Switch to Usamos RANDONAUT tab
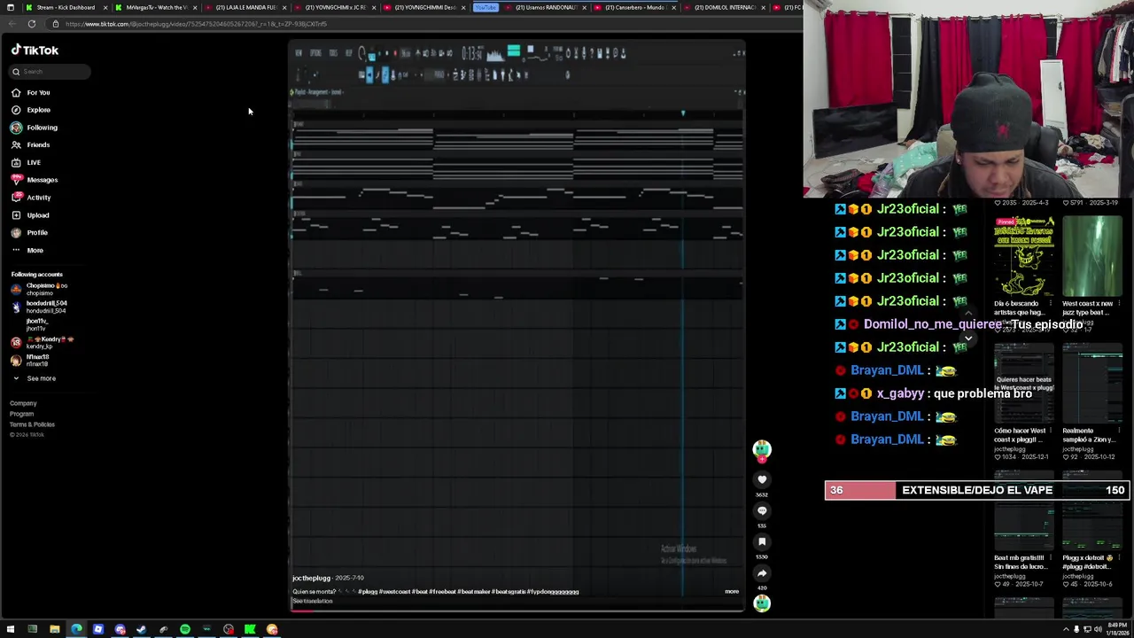The height and width of the screenshot is (638, 1134). 546,7
